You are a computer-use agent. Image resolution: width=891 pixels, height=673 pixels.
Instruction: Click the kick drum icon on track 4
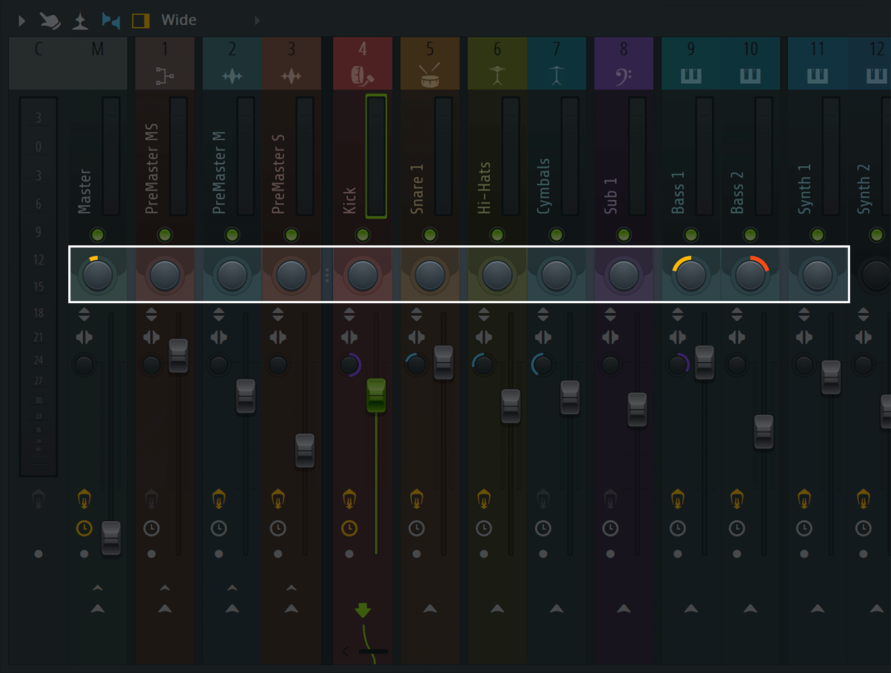(x=362, y=76)
